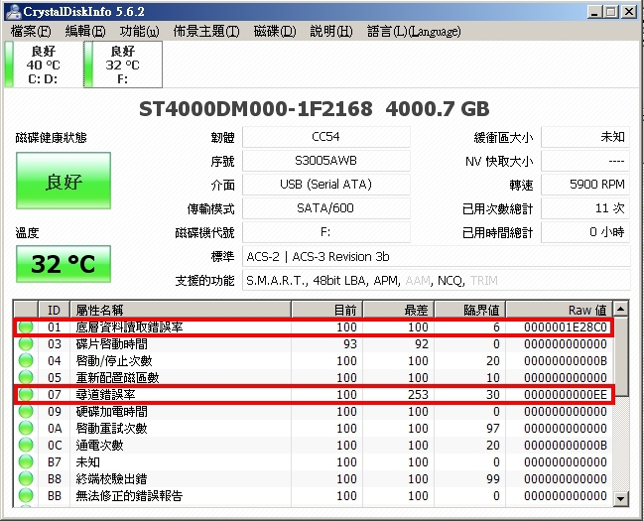Viewport: 644px width, 521px height.
Task: Click the worst value 253 in row 07
Action: coord(418,394)
